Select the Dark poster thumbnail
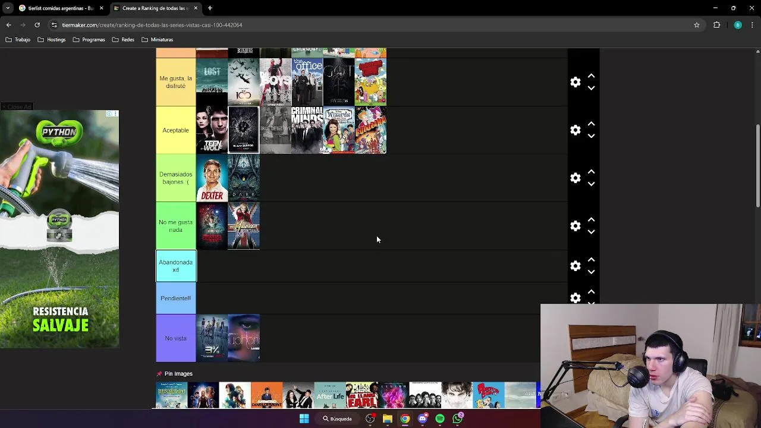This screenshot has height=428, width=761. pos(244,178)
